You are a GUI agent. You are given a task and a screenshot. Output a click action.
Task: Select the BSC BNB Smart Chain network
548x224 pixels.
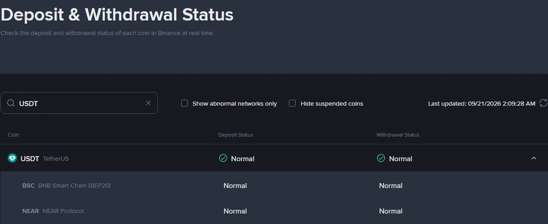point(67,185)
